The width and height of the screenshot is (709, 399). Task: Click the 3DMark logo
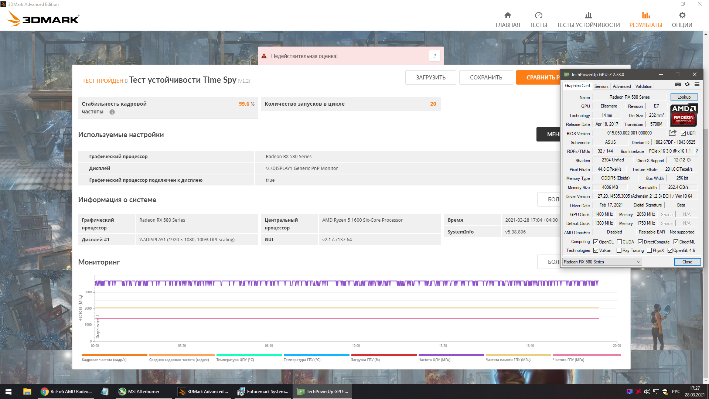[43, 19]
